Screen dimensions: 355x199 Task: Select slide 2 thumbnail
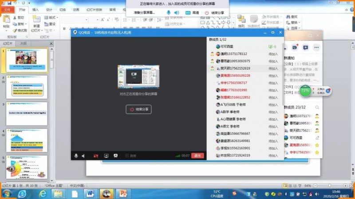[27, 87]
